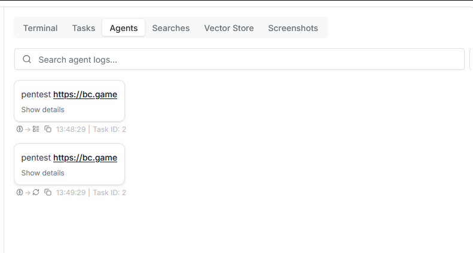Click arrow icon under first agent log
The image size is (473, 253).
pyautogui.click(x=28, y=129)
